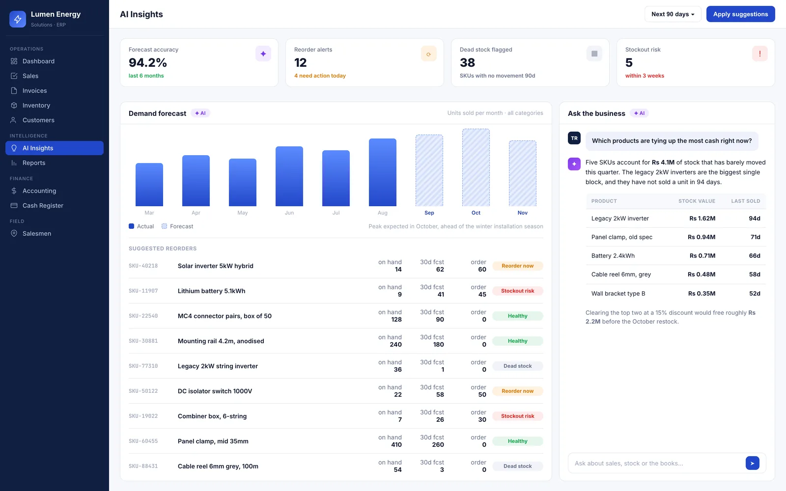Click Panel clamp, old spec row
Screen dimensions: 786x491
676,237
